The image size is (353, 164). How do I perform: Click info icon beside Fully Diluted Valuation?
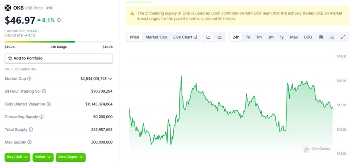[49, 104]
